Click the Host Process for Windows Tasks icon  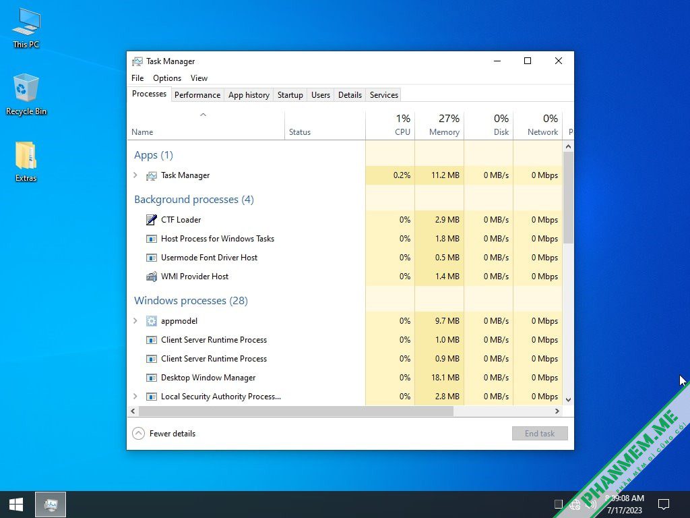(152, 239)
